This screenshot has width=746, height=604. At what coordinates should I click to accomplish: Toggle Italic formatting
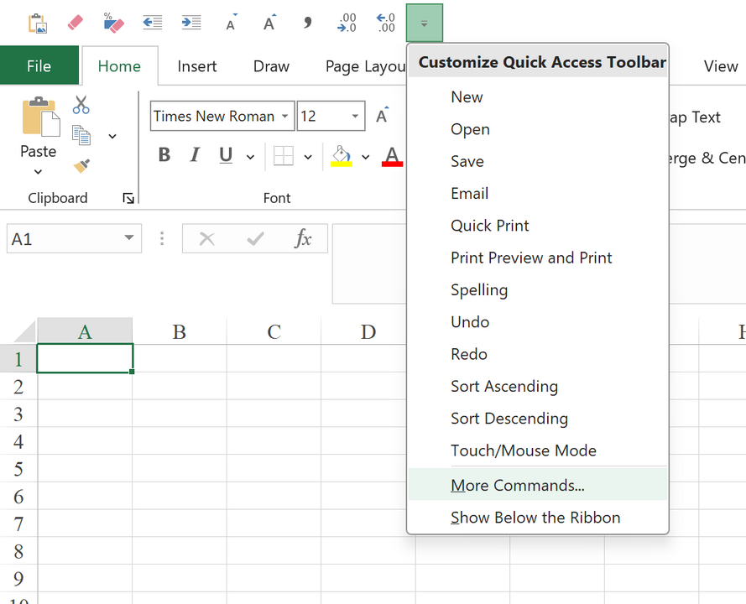coord(195,155)
